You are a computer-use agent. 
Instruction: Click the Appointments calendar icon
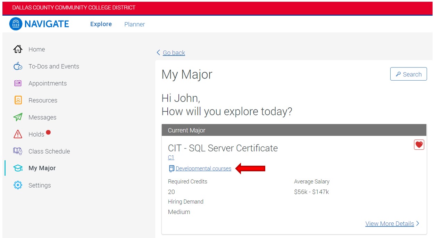[x=18, y=83]
